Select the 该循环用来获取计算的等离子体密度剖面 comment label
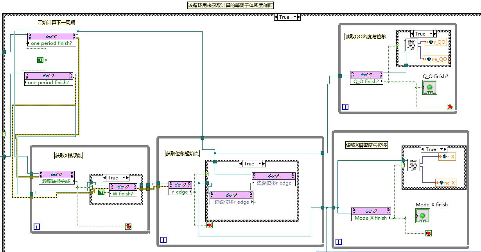 point(231,5)
